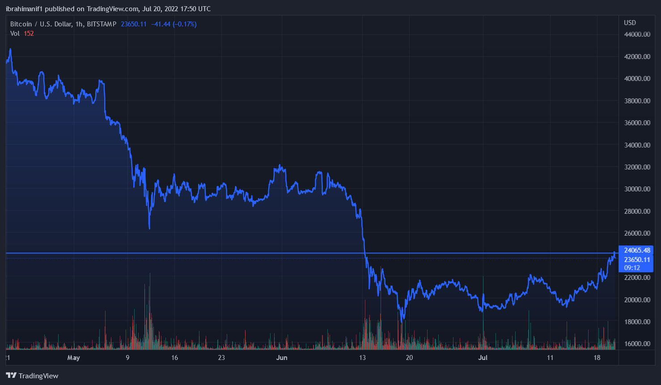
Task: Click the 28000.00 price axis label
Action: [637, 212]
